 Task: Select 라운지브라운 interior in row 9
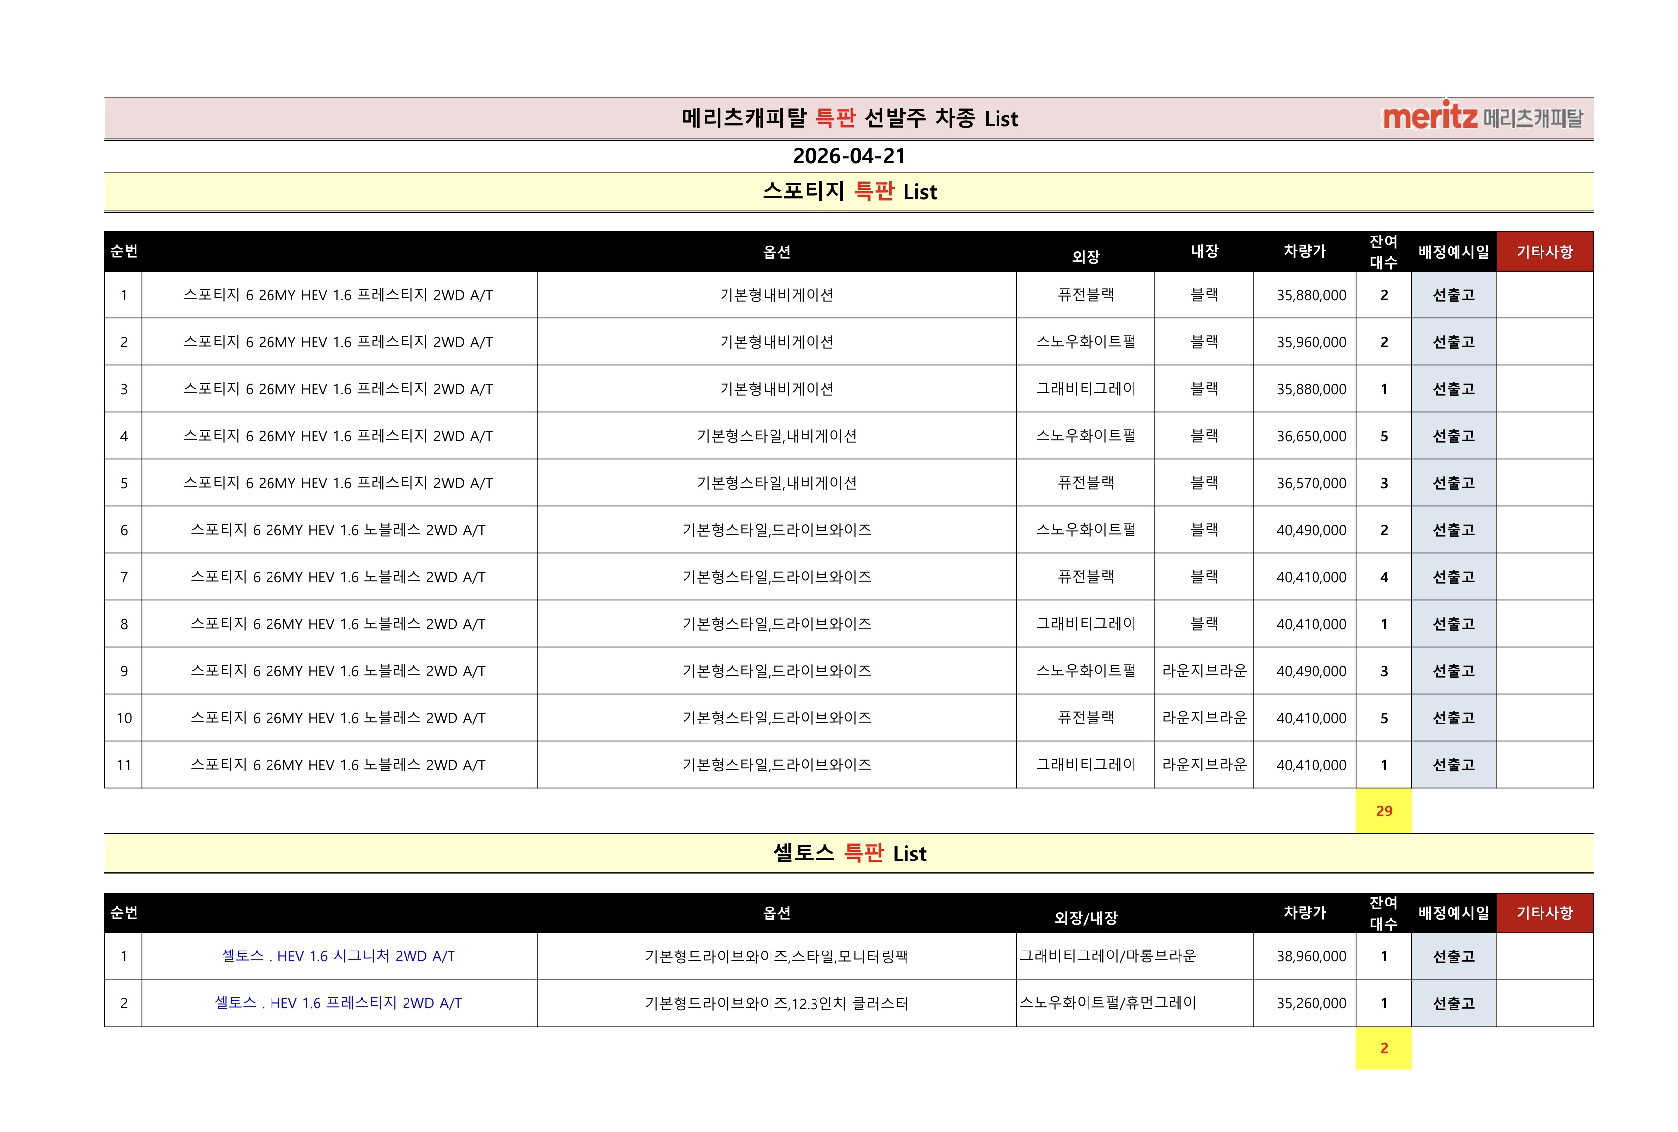[x=1204, y=671]
